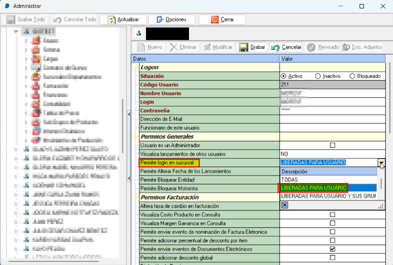Click the Datos column header
Viewport: 393px width, 265px height.
tap(205, 58)
